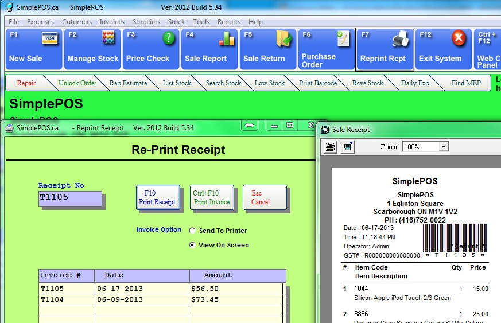This screenshot has height=323, width=501.
Task: Open the Invoices menu
Action: pos(112,22)
